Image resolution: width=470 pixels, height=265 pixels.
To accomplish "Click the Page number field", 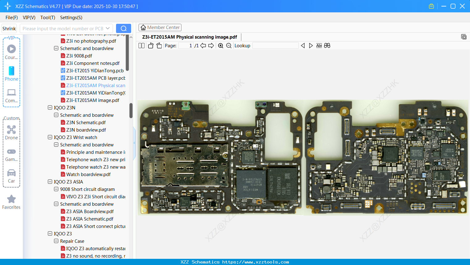I will tap(186, 45).
